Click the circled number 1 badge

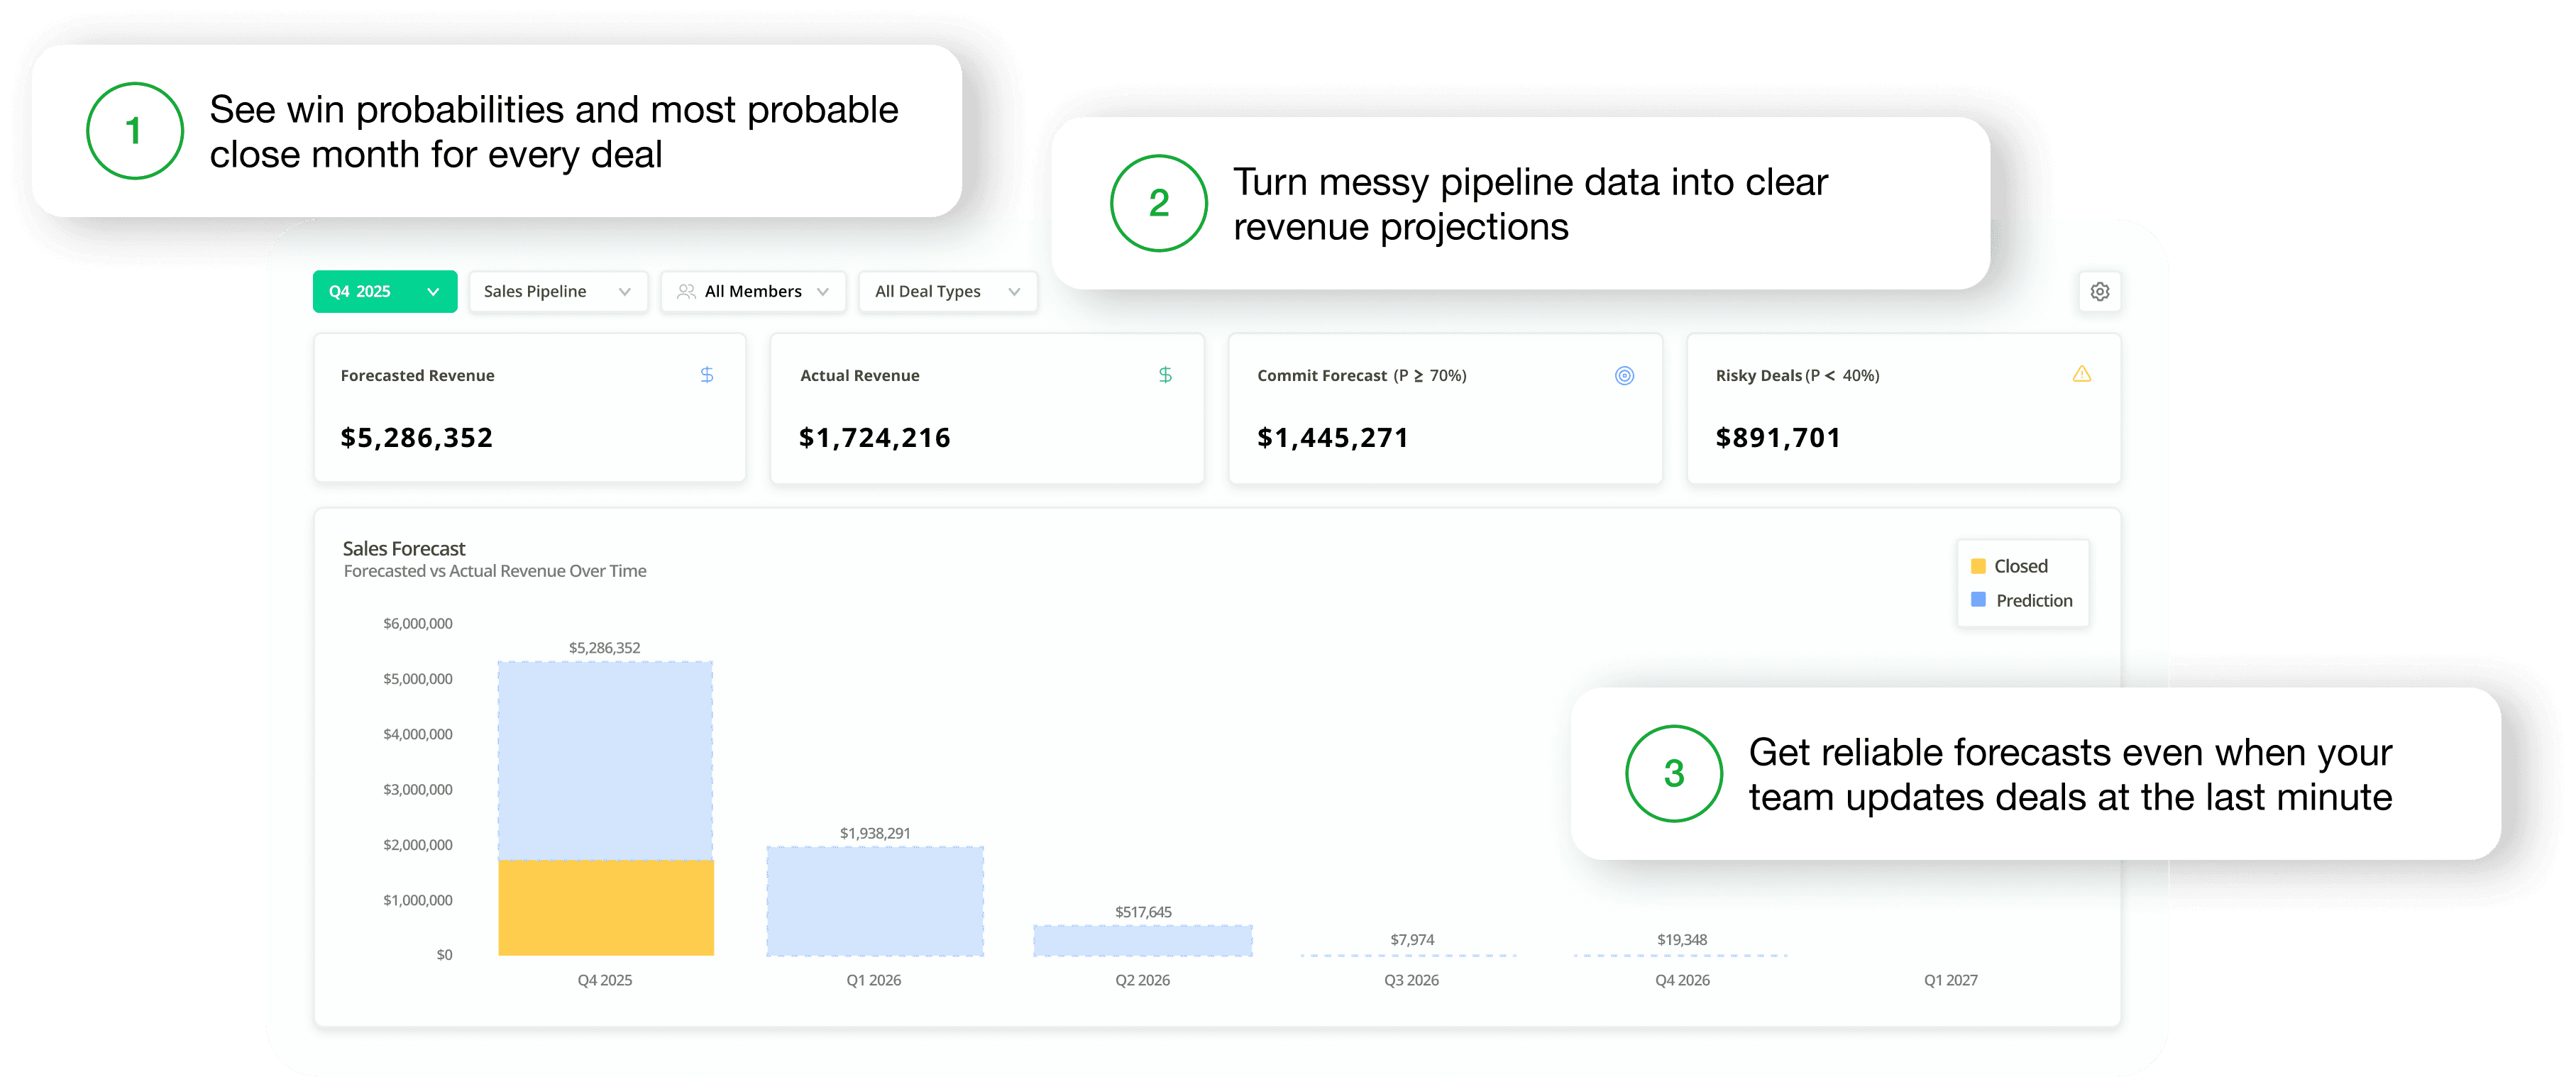(x=134, y=131)
